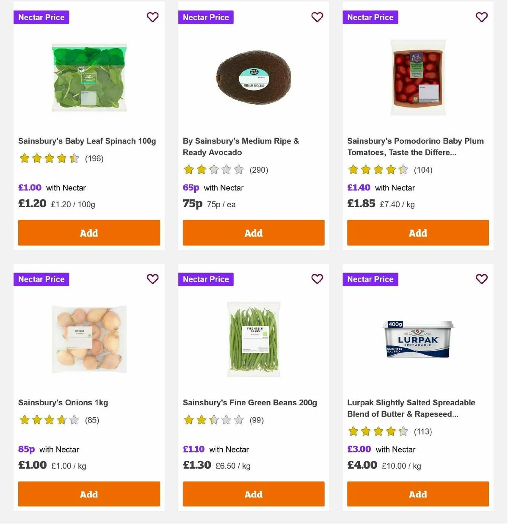Screen dimensions: 508x524
Task: Add Sainsbury's Baby Leaf Spinach to the basket
Action: click(89, 233)
